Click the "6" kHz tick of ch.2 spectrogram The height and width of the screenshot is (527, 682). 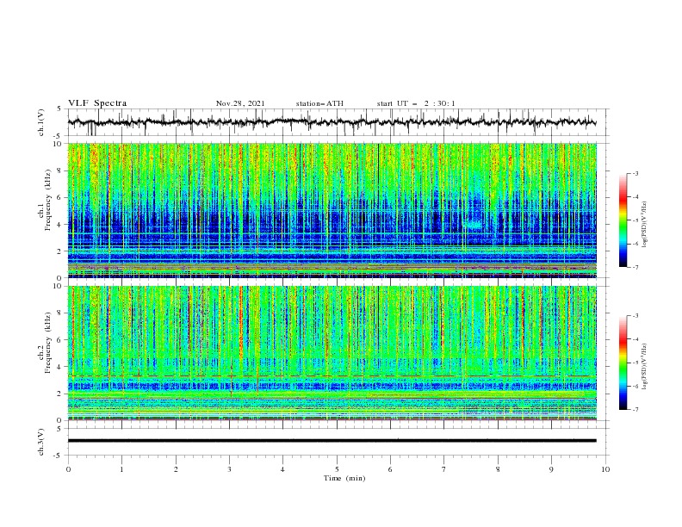[60, 340]
